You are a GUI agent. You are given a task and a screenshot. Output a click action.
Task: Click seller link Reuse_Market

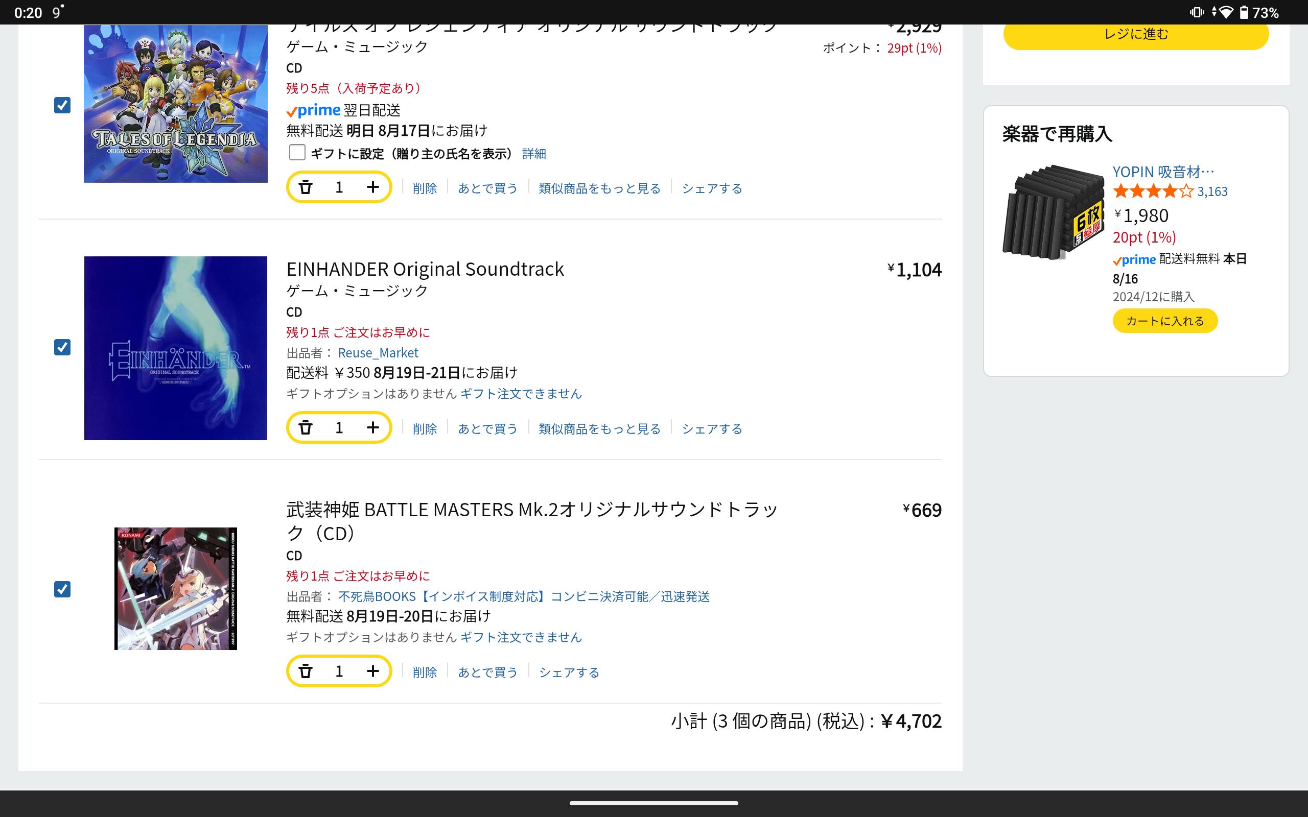tap(378, 353)
